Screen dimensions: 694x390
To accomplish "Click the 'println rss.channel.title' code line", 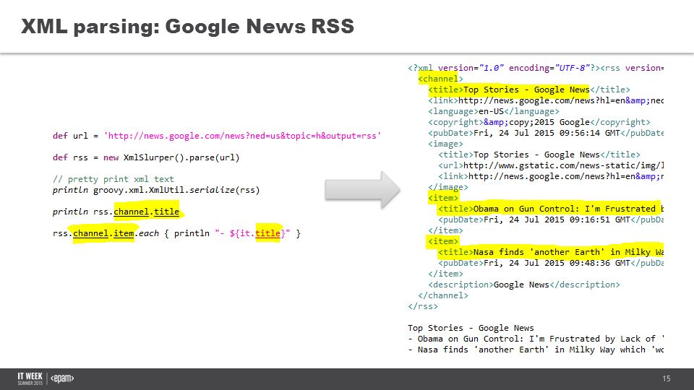I will [x=116, y=212].
